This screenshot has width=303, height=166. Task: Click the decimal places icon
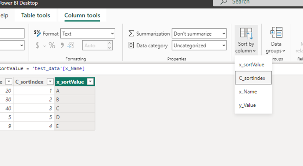coord(71,45)
